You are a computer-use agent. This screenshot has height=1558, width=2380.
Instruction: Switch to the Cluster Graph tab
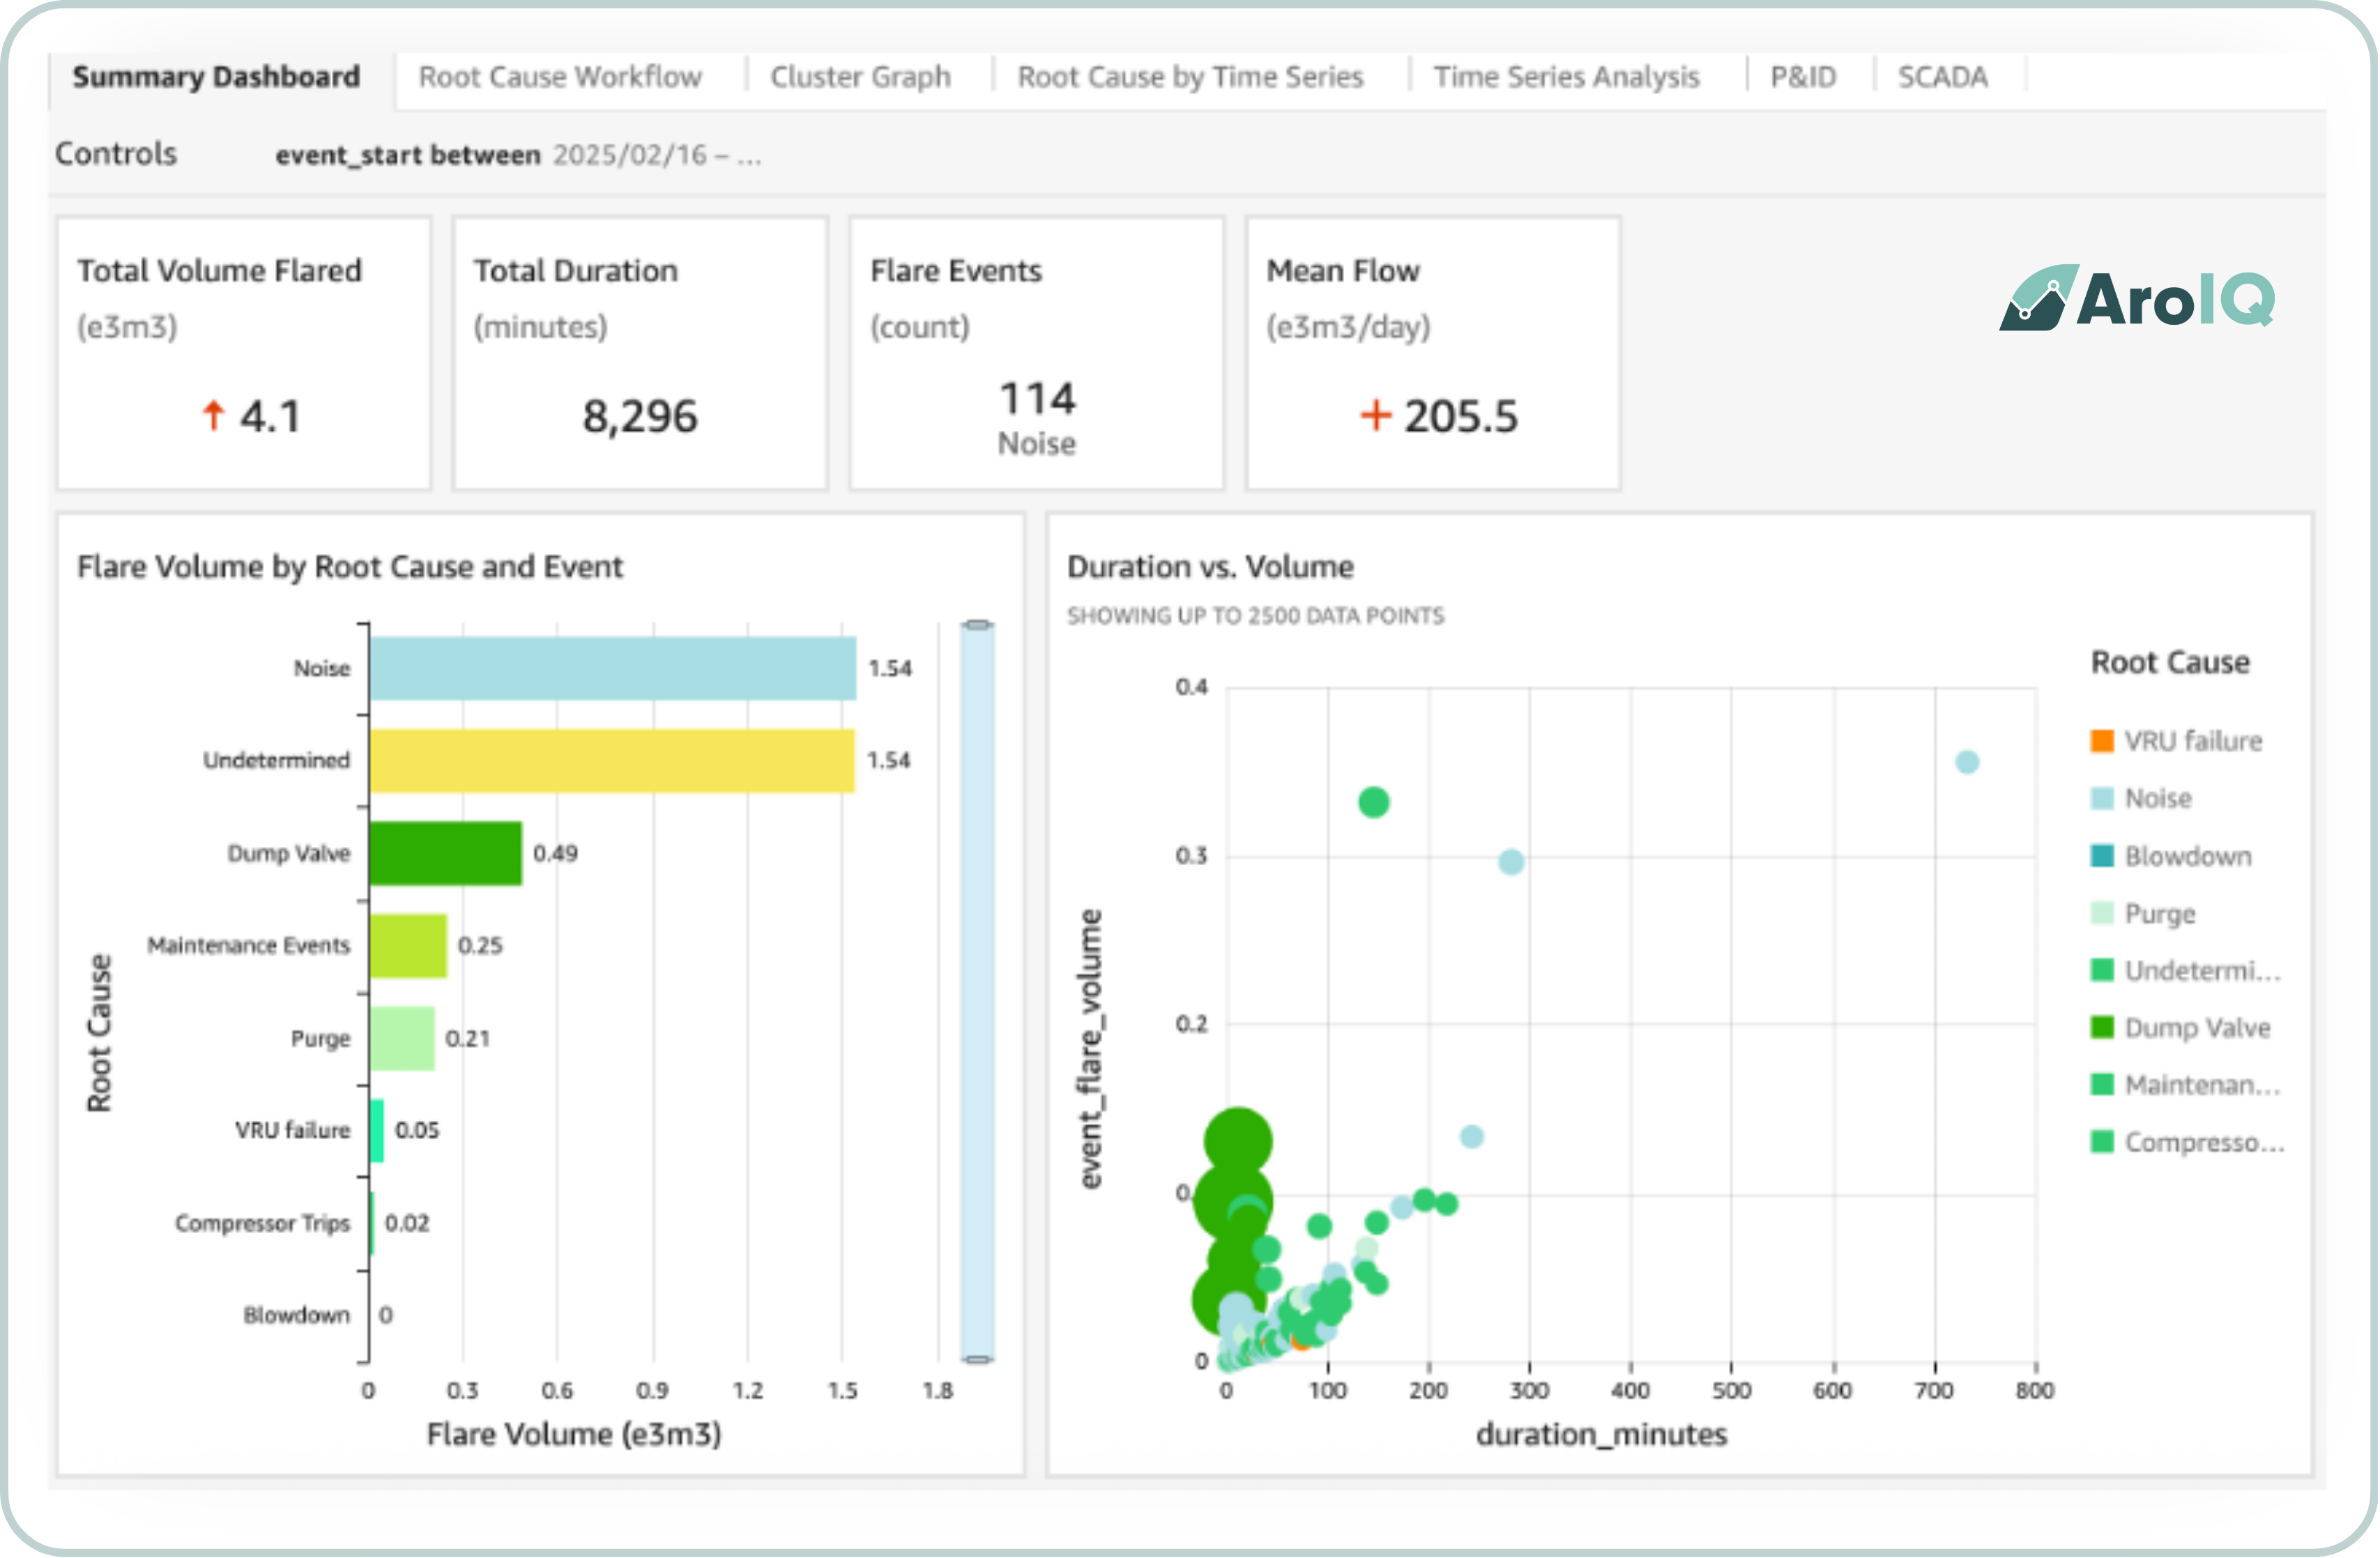(860, 77)
